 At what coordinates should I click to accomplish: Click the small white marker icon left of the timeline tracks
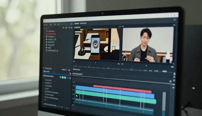[x=77, y=96]
